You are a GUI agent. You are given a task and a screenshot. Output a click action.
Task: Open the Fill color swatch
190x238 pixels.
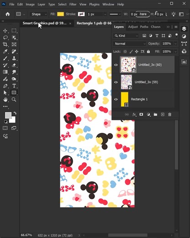[60, 14]
